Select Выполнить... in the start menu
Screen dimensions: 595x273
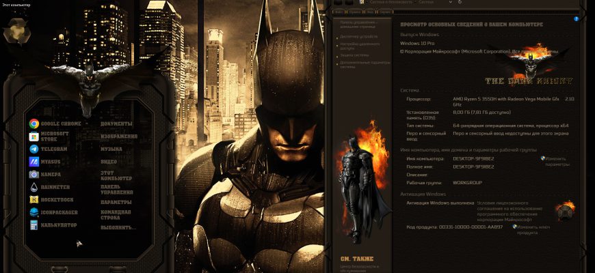coord(118,227)
